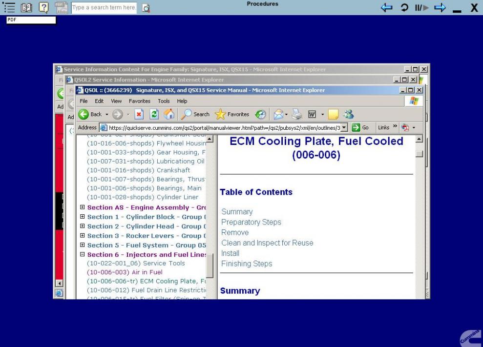Open the table of contents list icon
483x347 pixels.
(x=8, y=7)
